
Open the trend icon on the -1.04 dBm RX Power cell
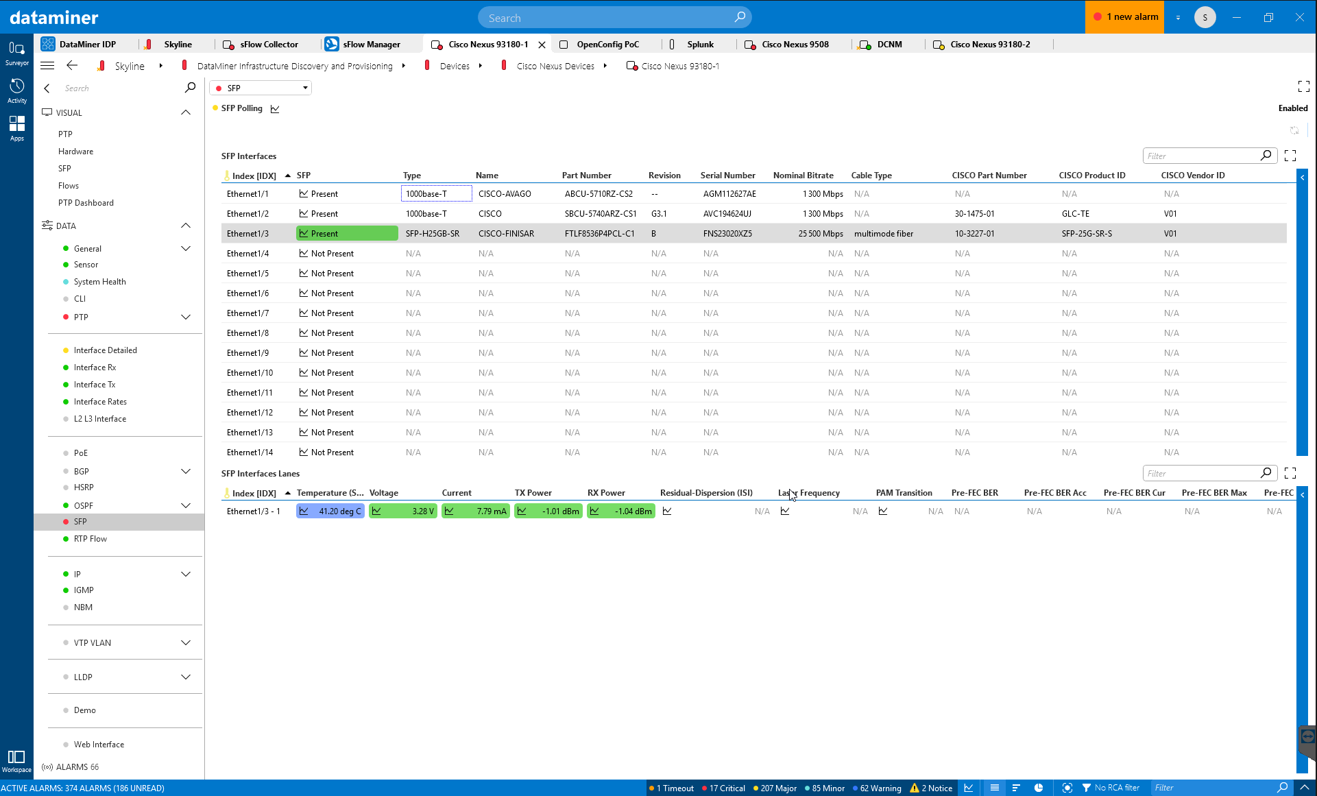pos(594,511)
